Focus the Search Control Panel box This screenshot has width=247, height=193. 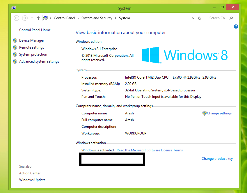221,18
